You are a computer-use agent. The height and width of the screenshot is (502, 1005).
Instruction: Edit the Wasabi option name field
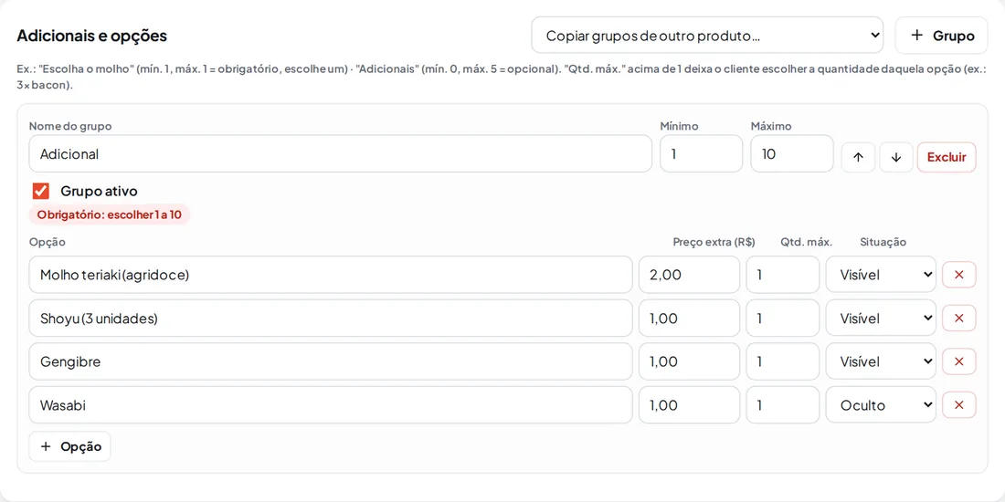[x=331, y=404]
